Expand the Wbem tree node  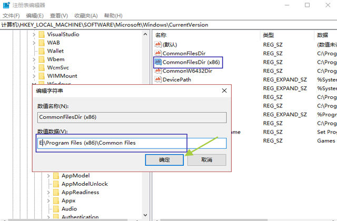coord(34,59)
